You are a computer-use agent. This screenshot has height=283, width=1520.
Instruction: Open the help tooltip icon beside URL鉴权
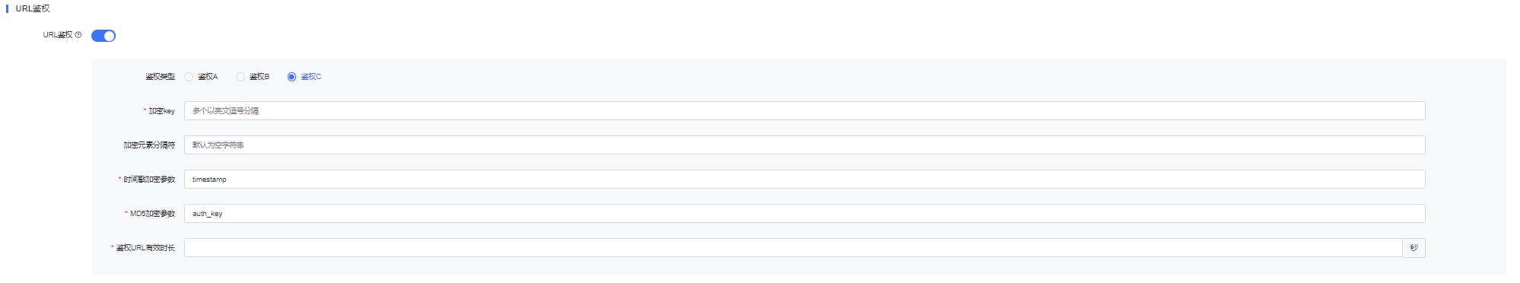click(78, 35)
